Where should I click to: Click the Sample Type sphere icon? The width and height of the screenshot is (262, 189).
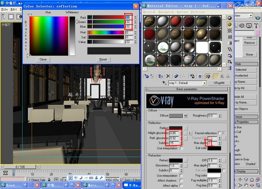(x=230, y=18)
